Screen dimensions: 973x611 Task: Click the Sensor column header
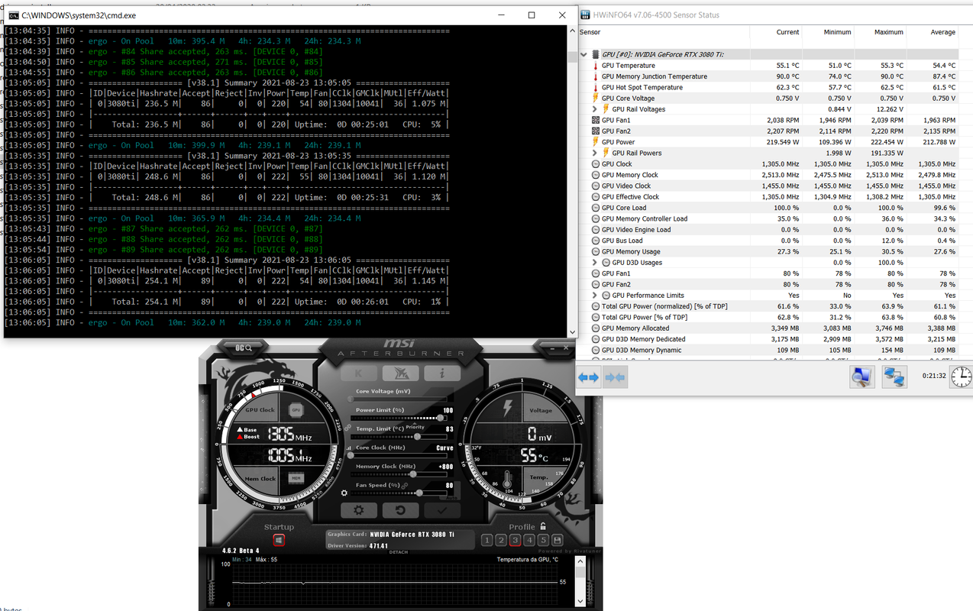590,32
